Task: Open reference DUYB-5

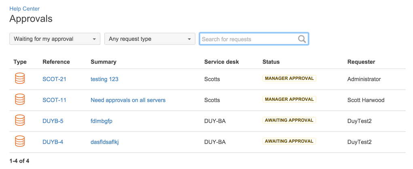Action: click(53, 121)
